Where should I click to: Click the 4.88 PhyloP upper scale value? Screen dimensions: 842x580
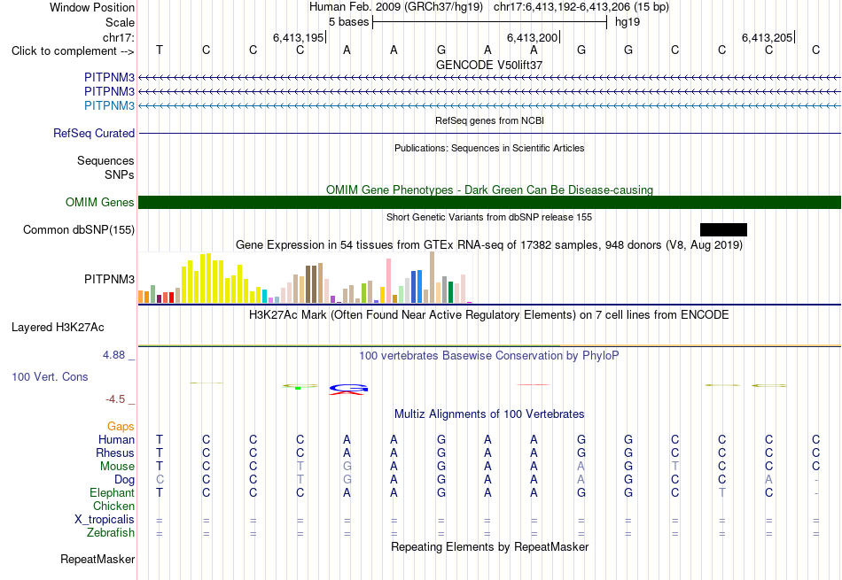tap(113, 355)
